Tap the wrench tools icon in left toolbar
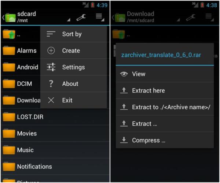Viewport: 220px width, 183px height. click(81, 17)
